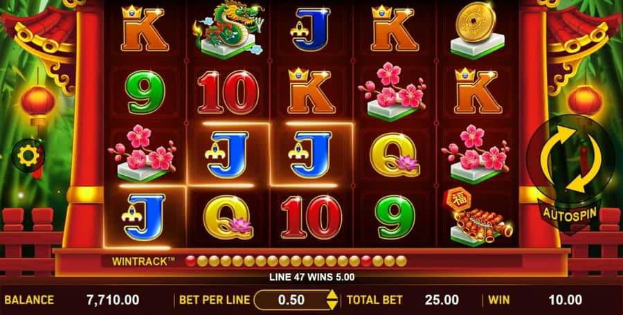Decrease bet per line with down arrow

pos(332,305)
